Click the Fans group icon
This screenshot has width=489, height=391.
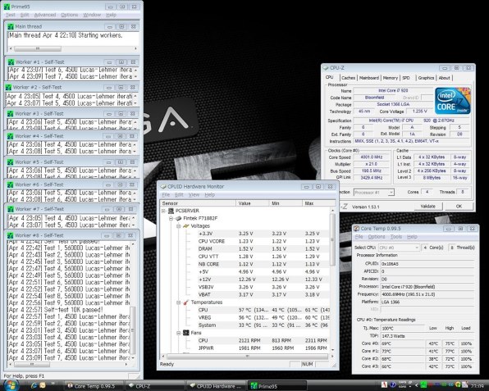(x=186, y=333)
